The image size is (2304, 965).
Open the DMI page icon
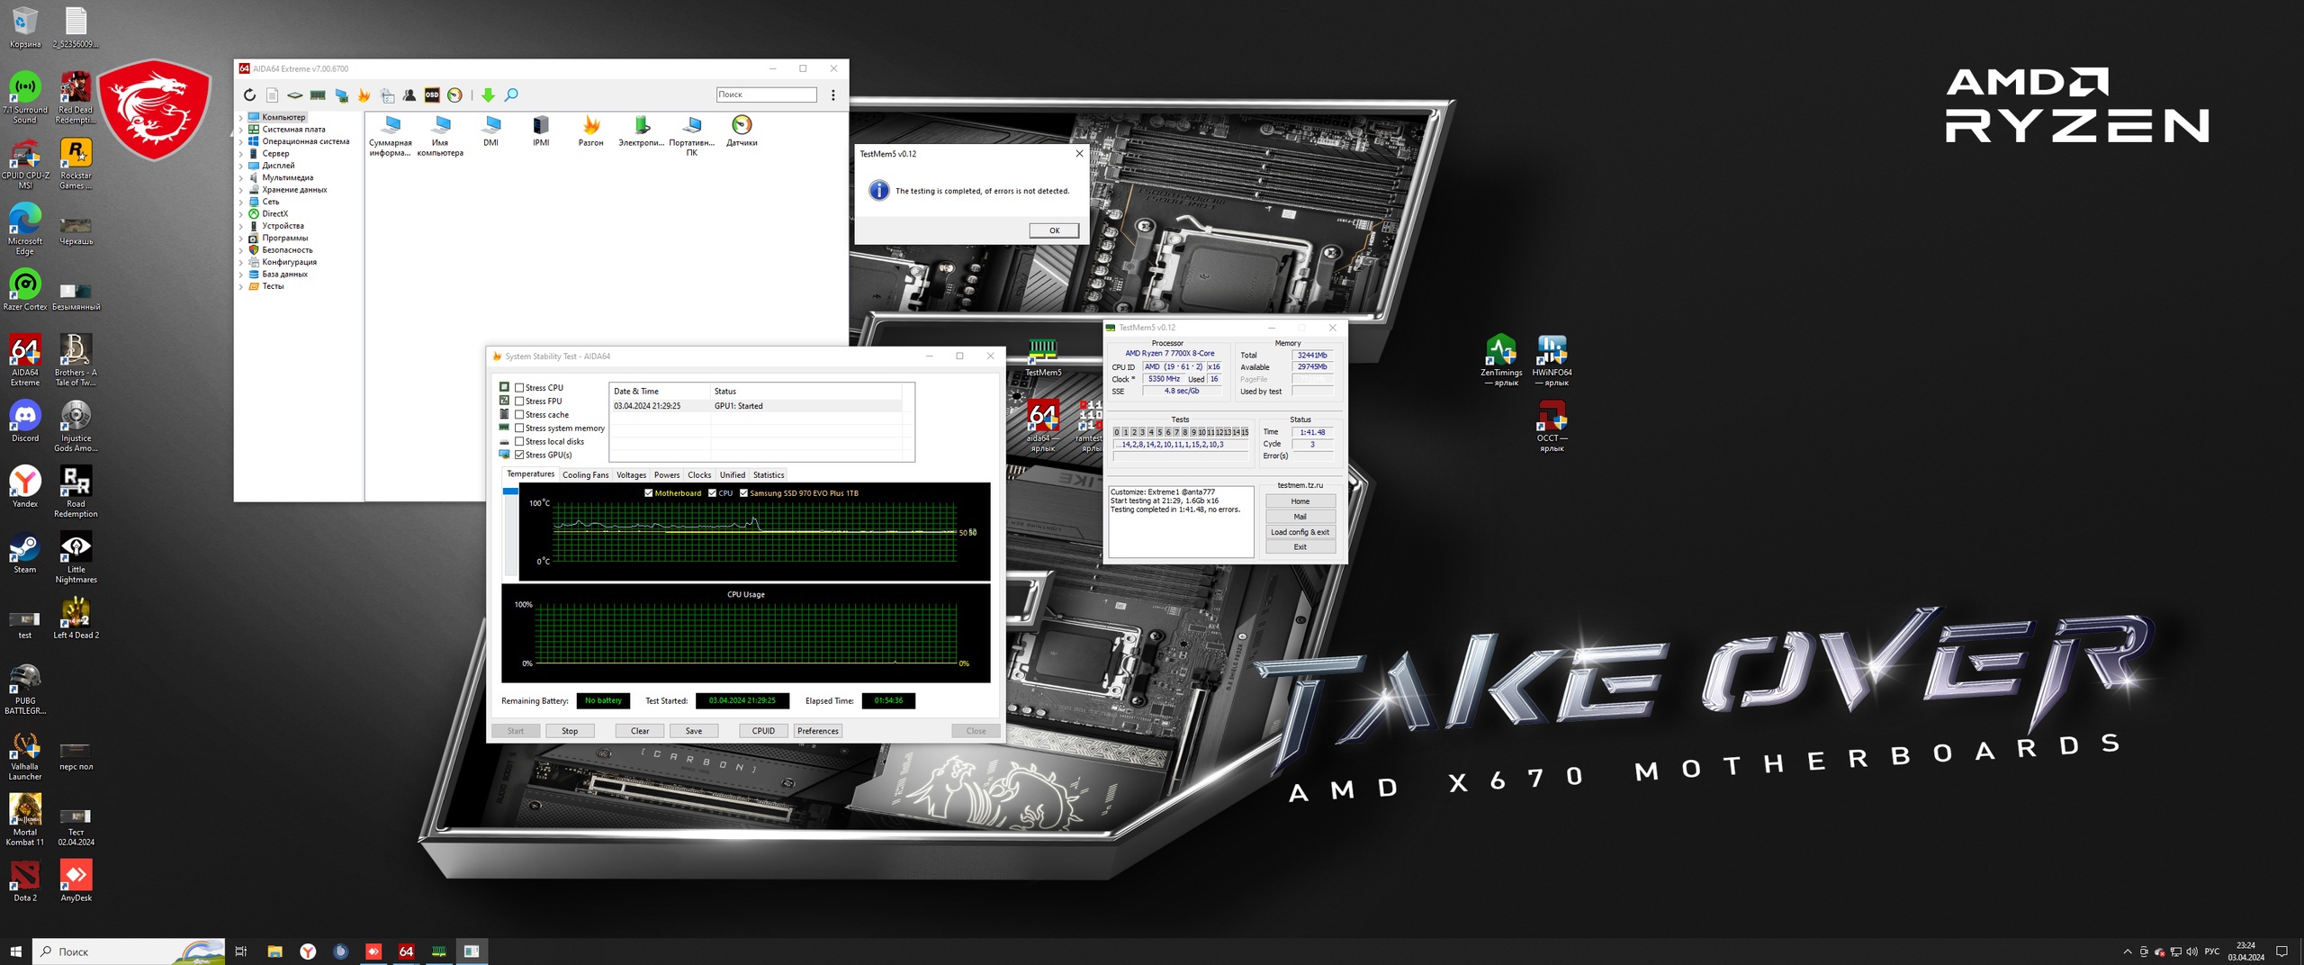490,131
